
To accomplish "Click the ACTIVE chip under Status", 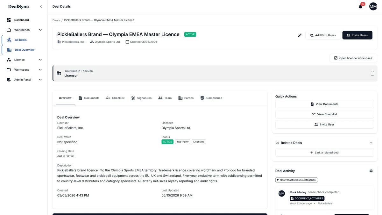I will click(167, 142).
